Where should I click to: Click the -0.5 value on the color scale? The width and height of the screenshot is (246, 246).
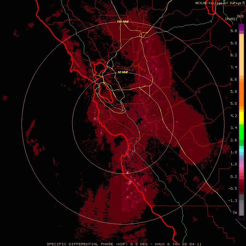coord(233,189)
